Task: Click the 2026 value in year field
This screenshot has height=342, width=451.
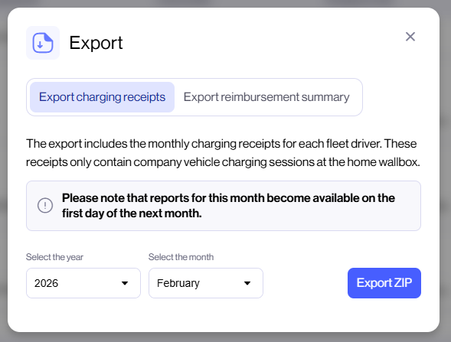Action: [x=46, y=283]
